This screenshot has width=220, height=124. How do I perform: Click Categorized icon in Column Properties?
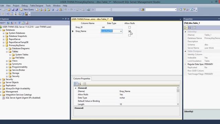[x=76, y=84]
